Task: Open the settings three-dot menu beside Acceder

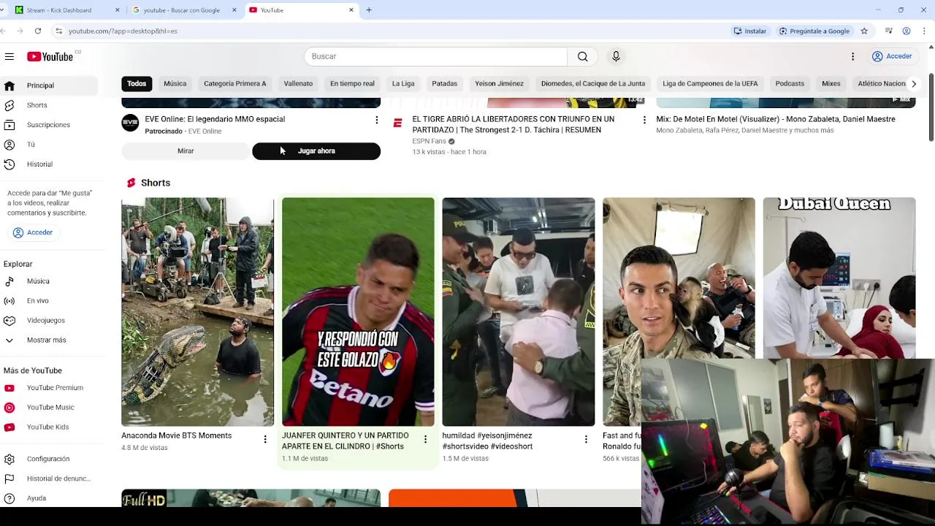Action: click(x=852, y=56)
